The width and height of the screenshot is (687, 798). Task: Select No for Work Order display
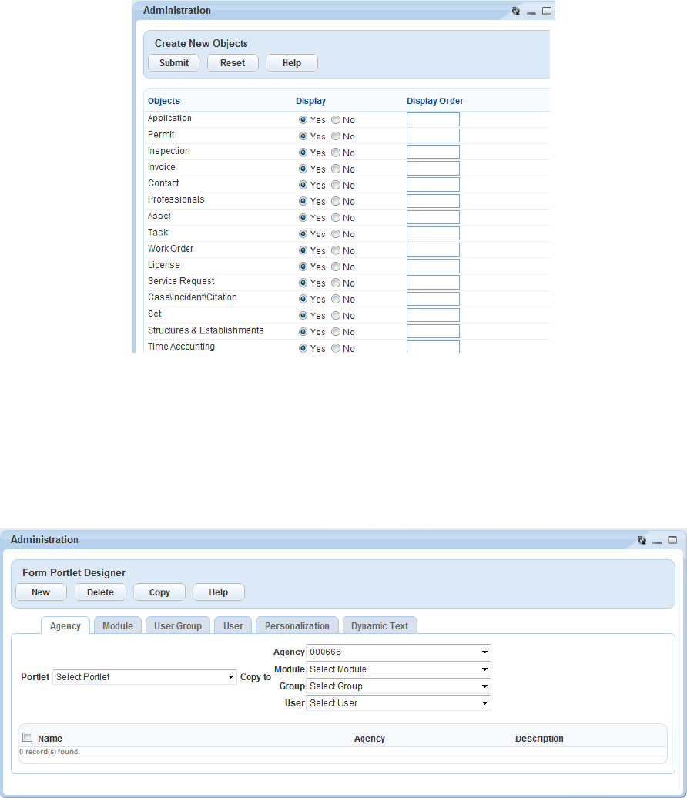point(335,250)
